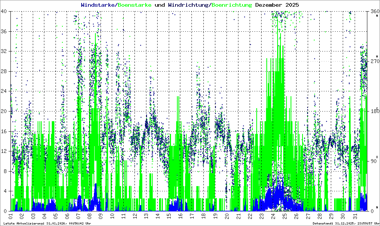Viewport: 380px width, 226px height.
Task: Click day label 31 on x-axis
Action: coord(355,216)
